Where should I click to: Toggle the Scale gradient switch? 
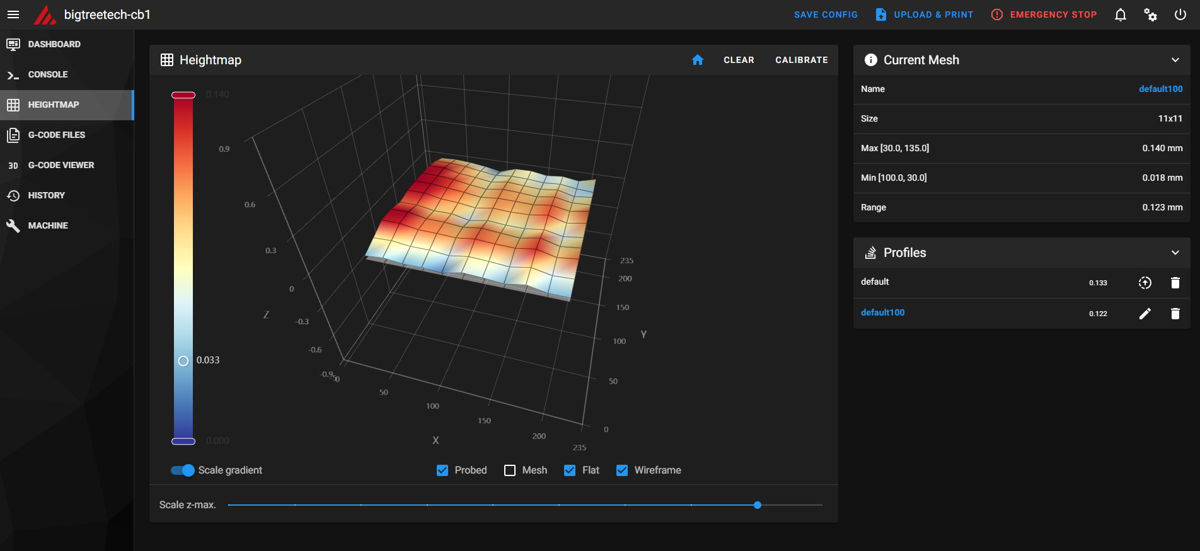point(183,470)
